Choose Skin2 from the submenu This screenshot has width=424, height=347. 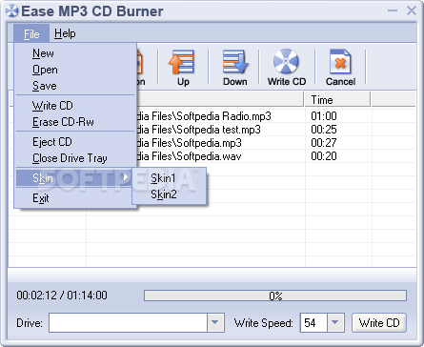click(170, 194)
